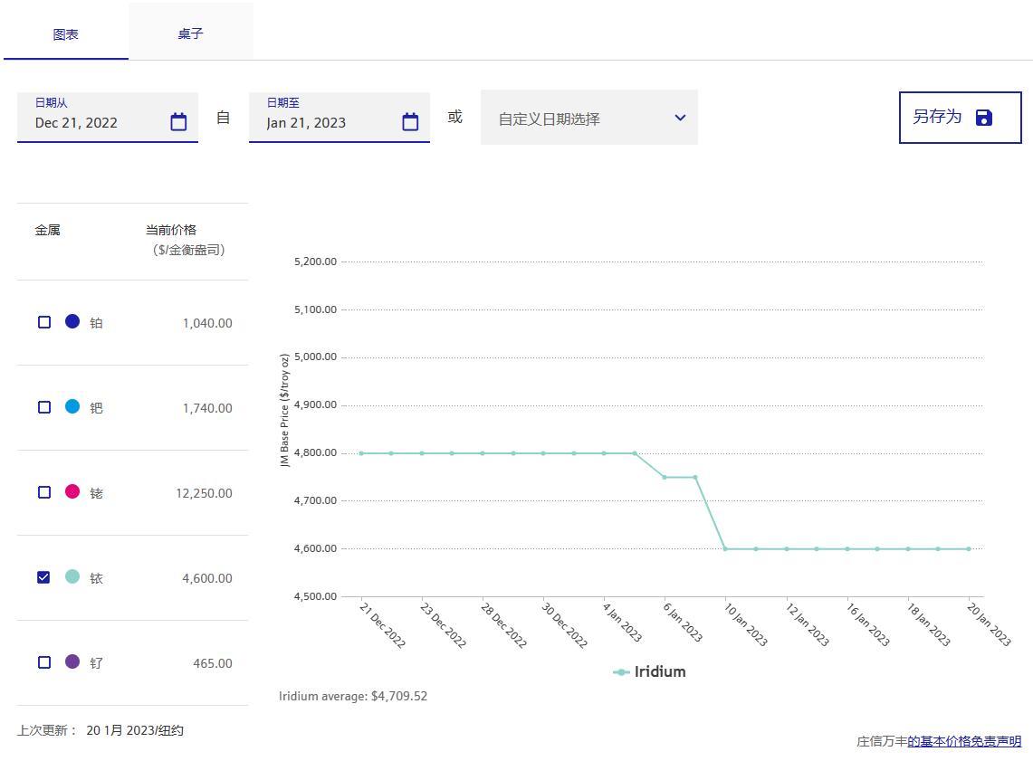Check the 铑 rhodium checkbox

(44, 492)
